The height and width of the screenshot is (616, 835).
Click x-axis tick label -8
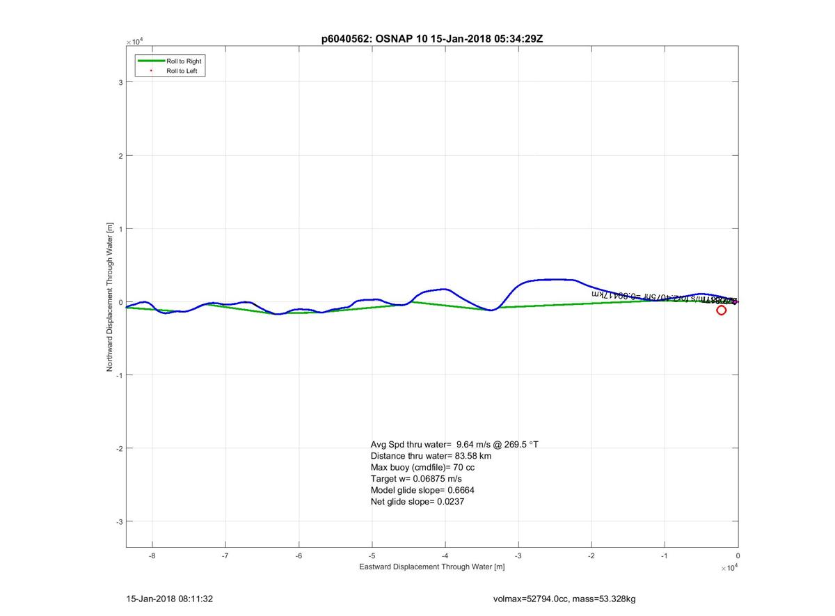(x=151, y=555)
